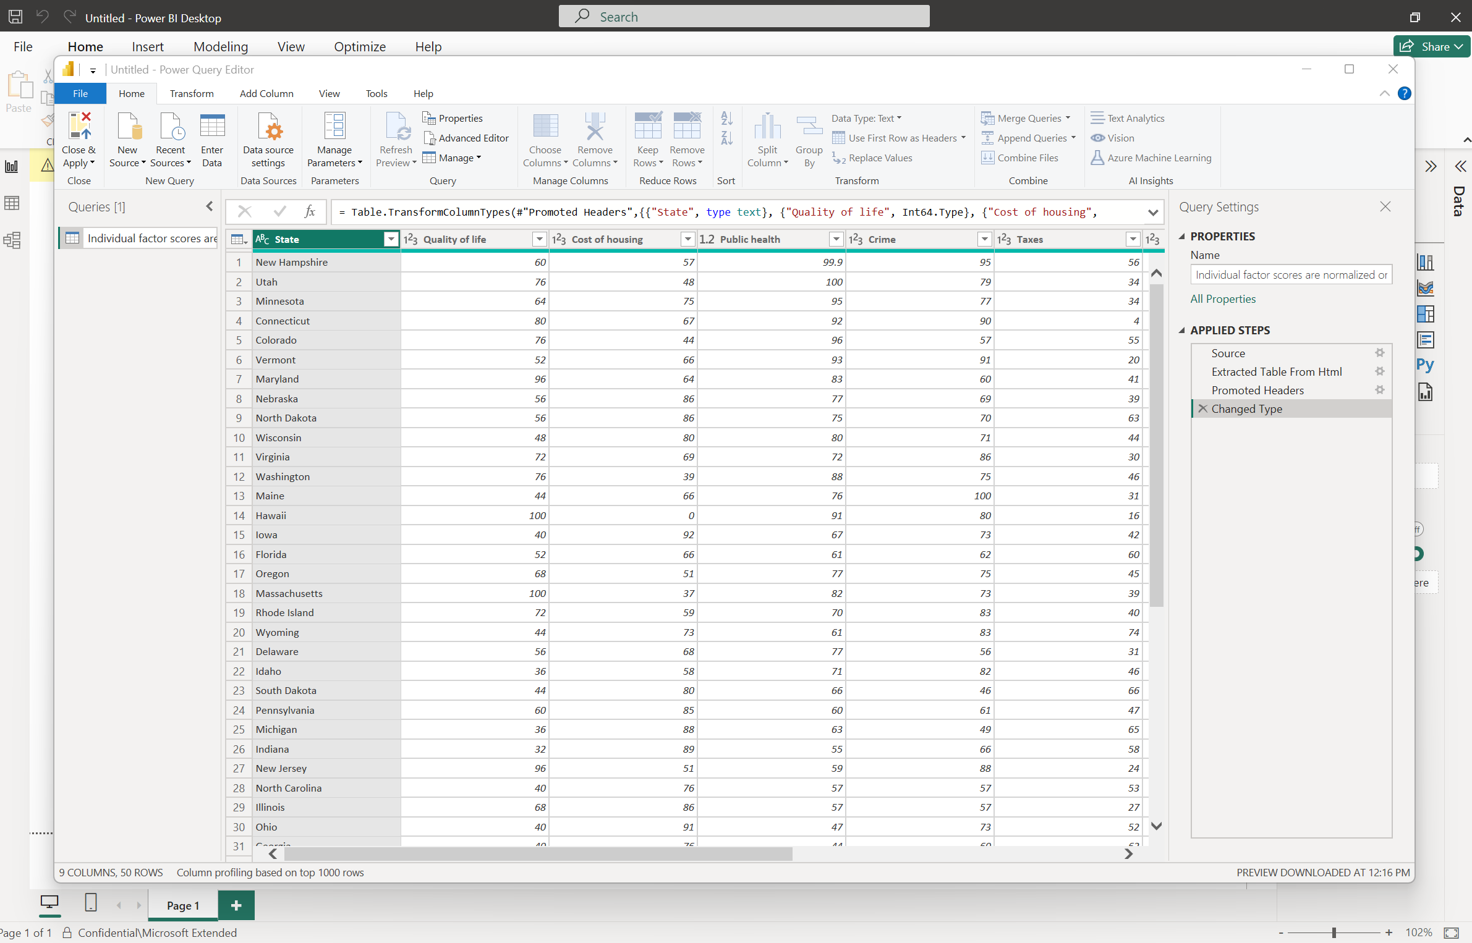Open the New Source icon
The image size is (1472, 943).
coord(129,127)
